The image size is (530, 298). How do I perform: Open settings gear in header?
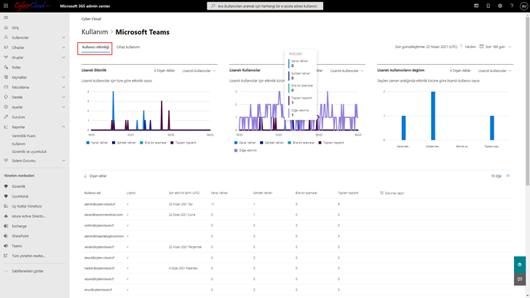500,6
